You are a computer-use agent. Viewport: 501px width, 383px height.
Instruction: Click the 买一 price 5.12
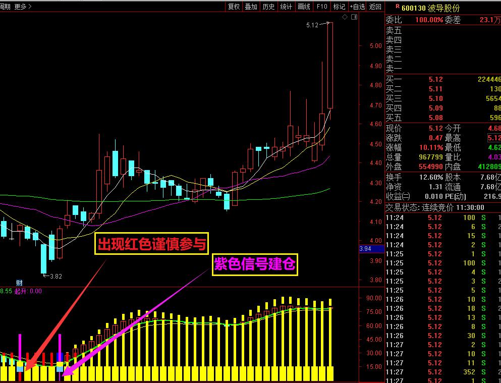[x=436, y=79]
